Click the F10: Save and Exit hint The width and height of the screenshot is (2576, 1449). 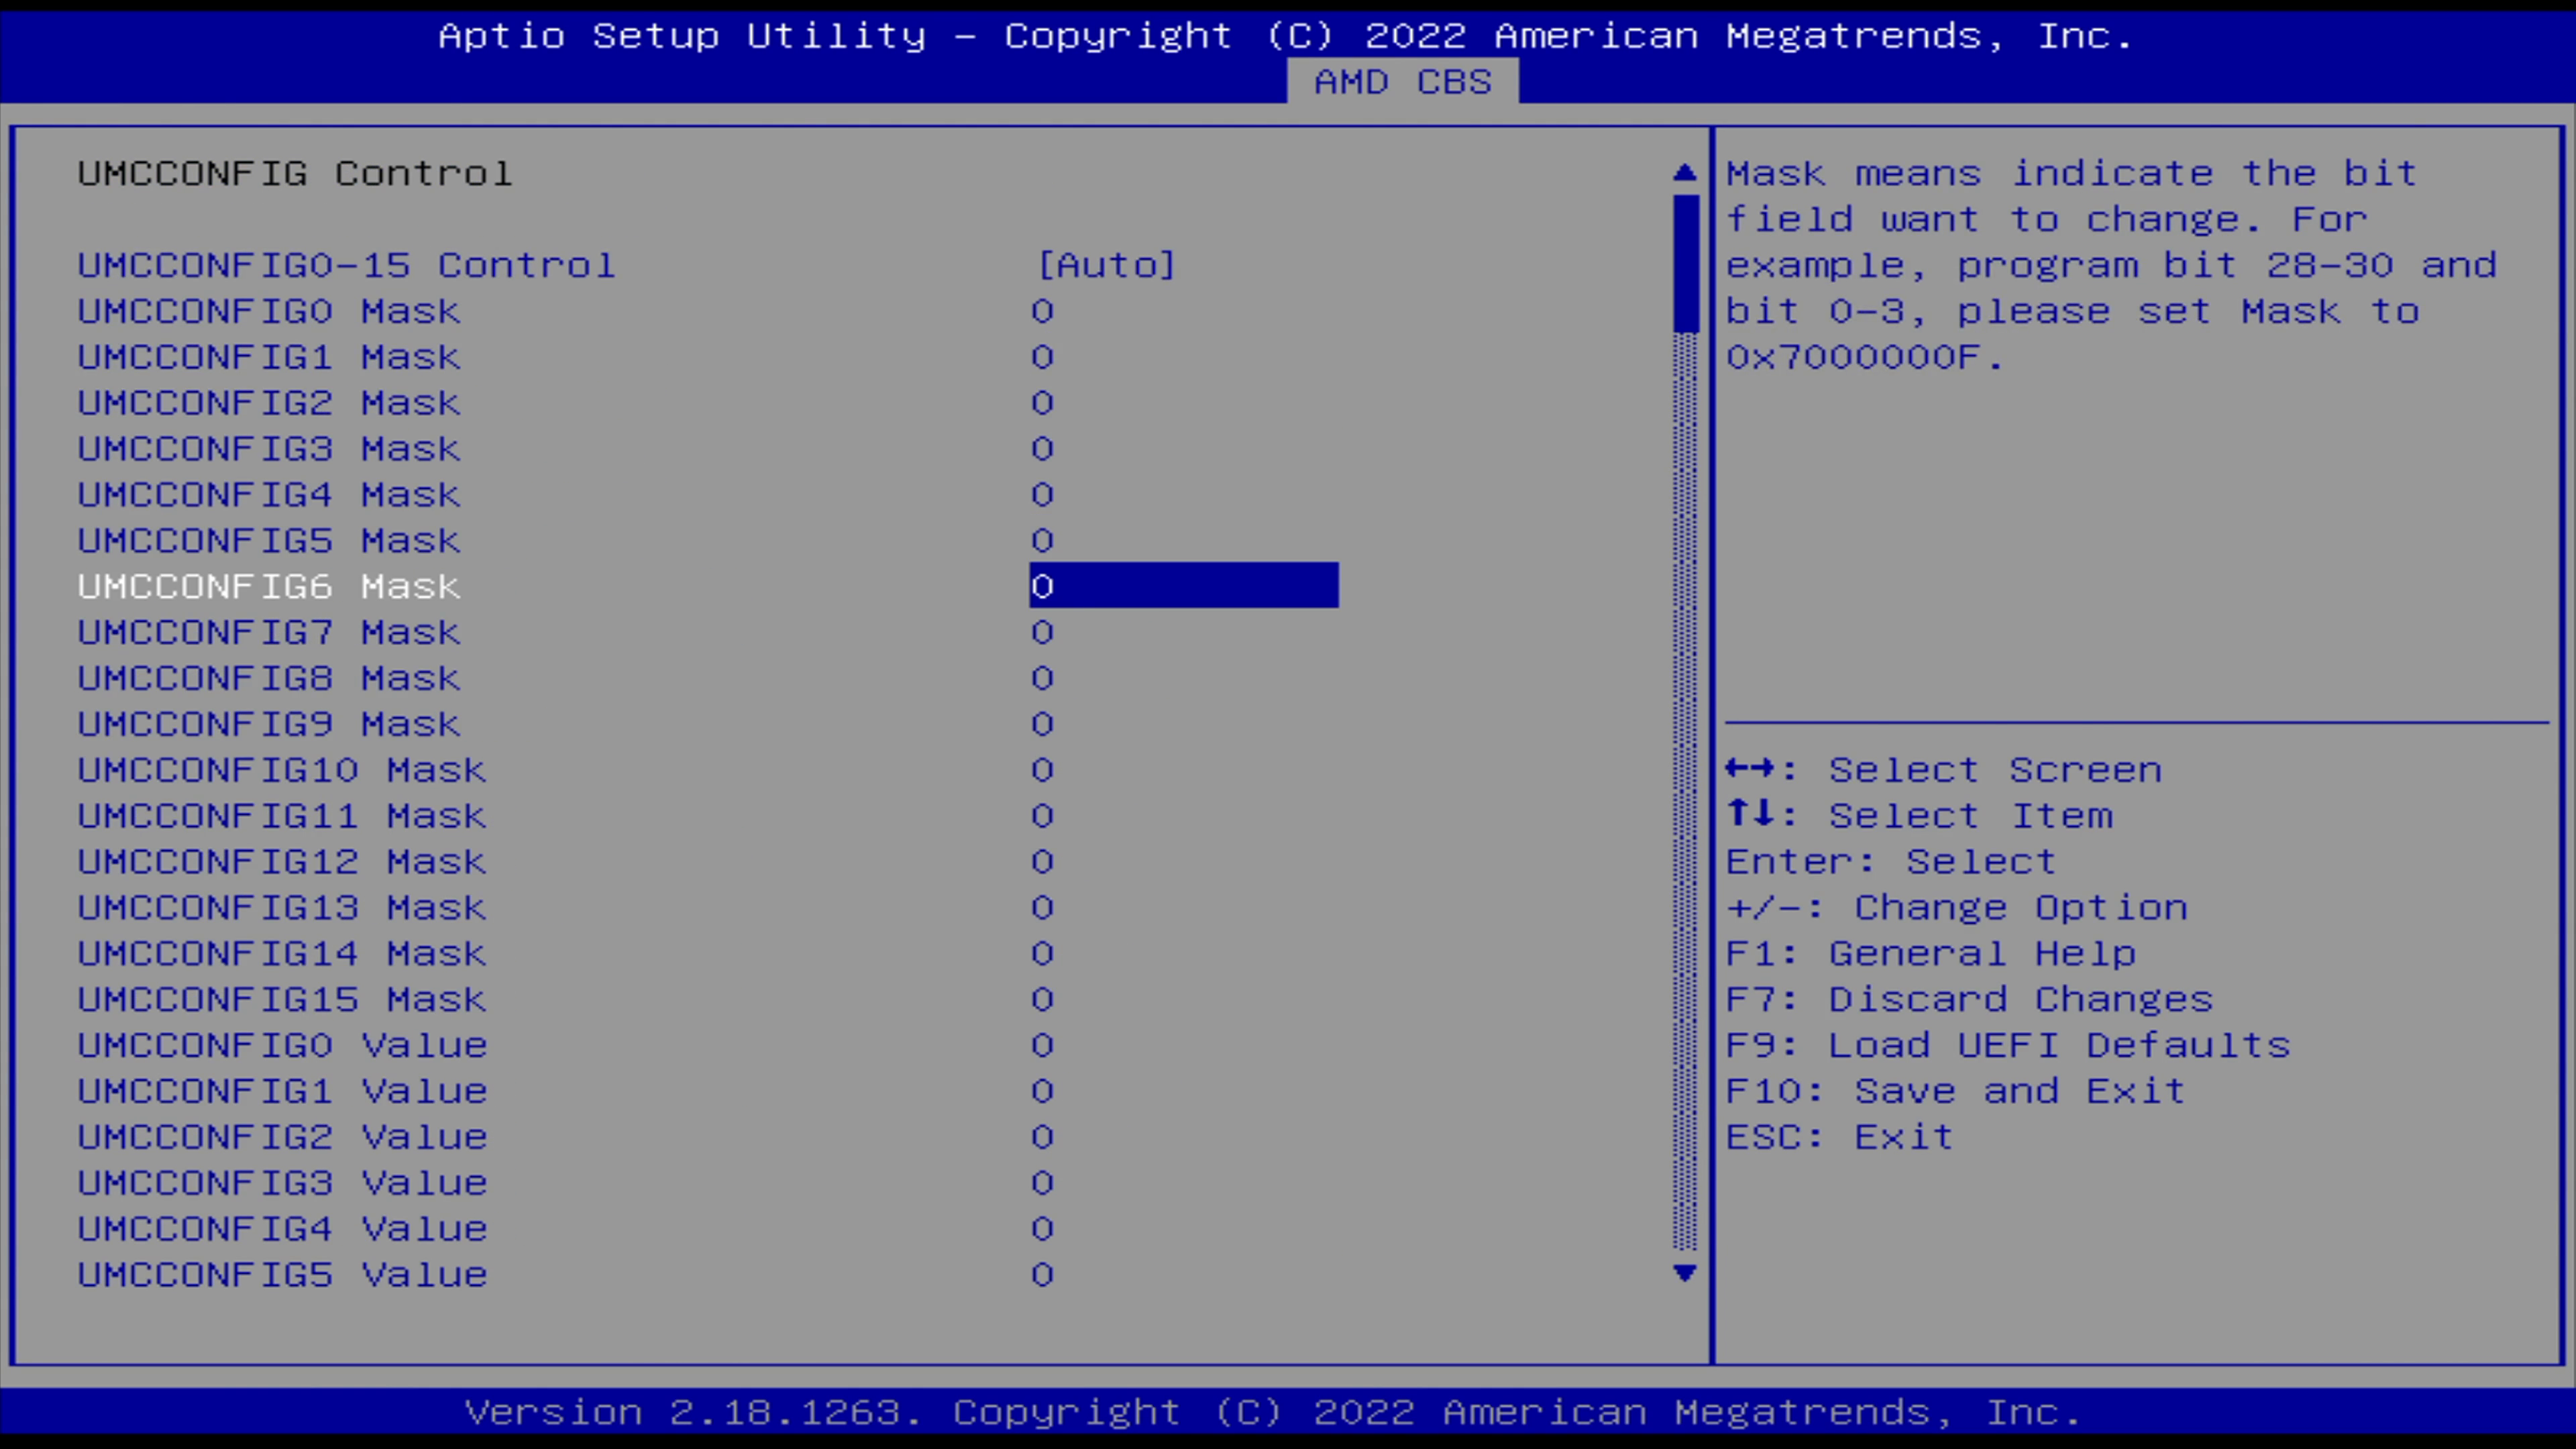pyautogui.click(x=1956, y=1091)
